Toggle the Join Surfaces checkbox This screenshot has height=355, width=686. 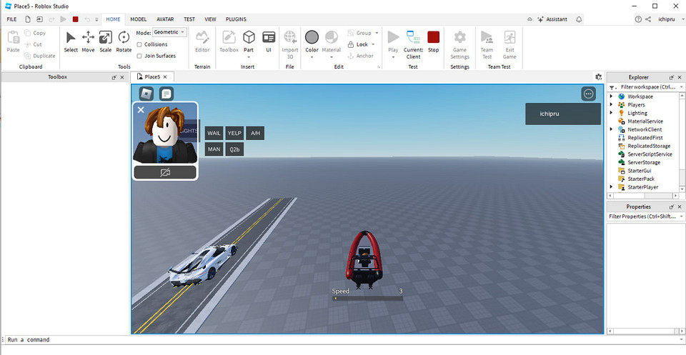(x=139, y=56)
